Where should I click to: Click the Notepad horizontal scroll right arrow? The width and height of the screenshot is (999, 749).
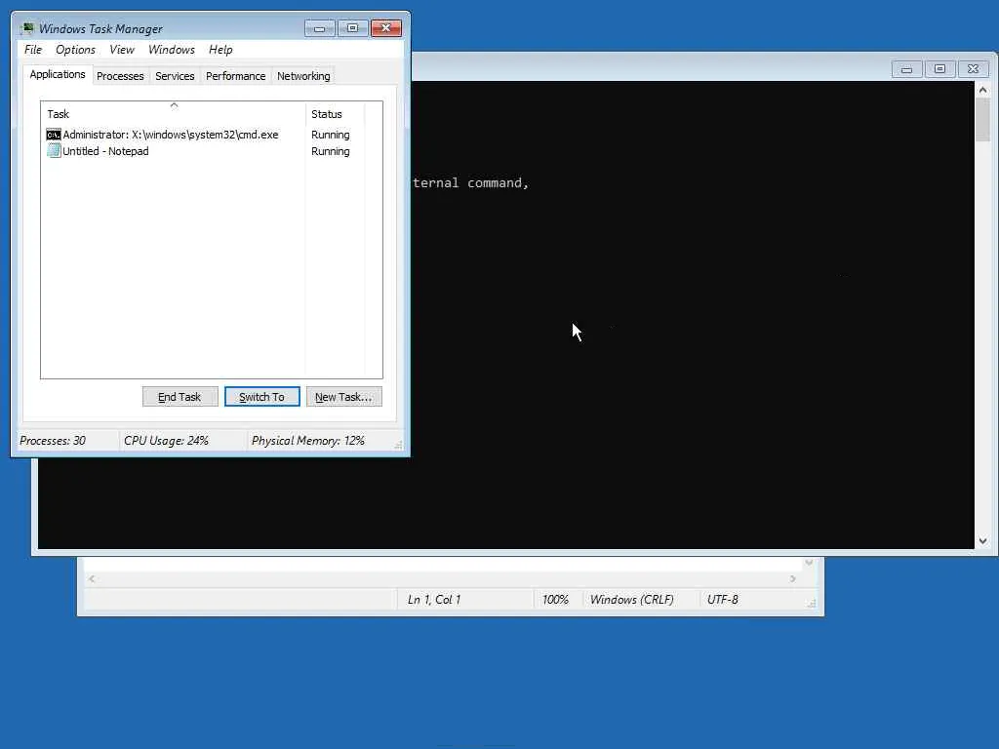pos(792,578)
